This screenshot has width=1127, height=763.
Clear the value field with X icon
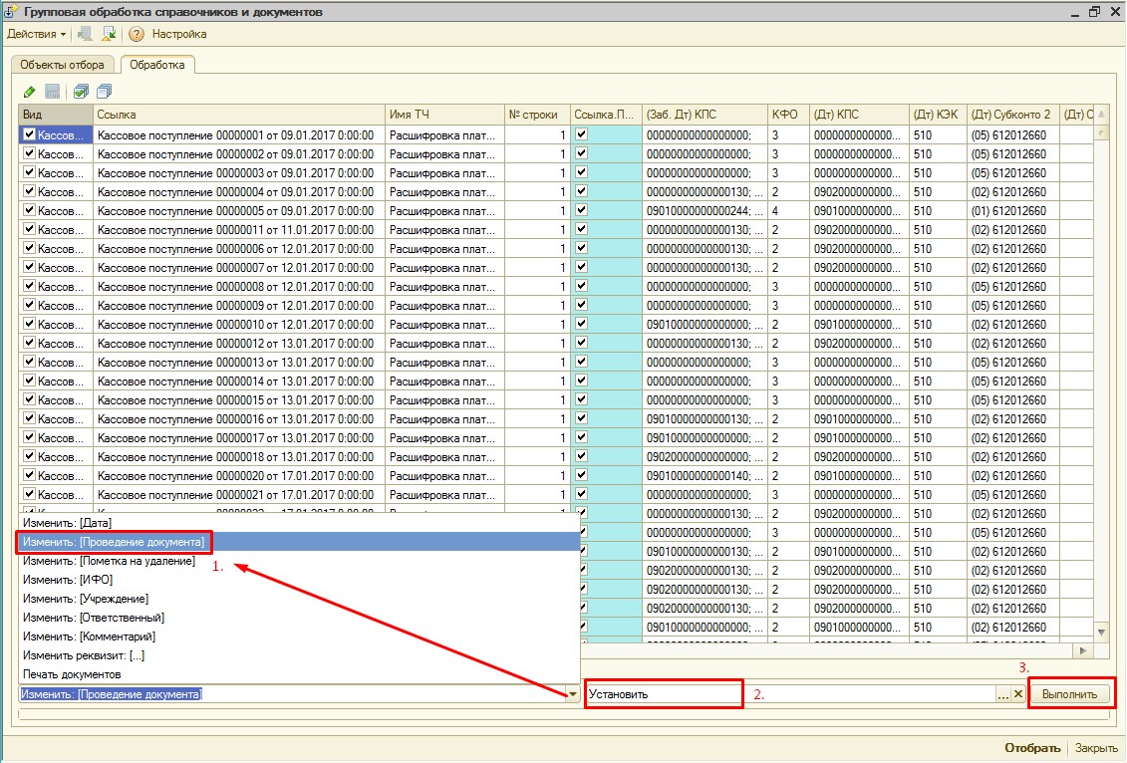(x=1018, y=694)
